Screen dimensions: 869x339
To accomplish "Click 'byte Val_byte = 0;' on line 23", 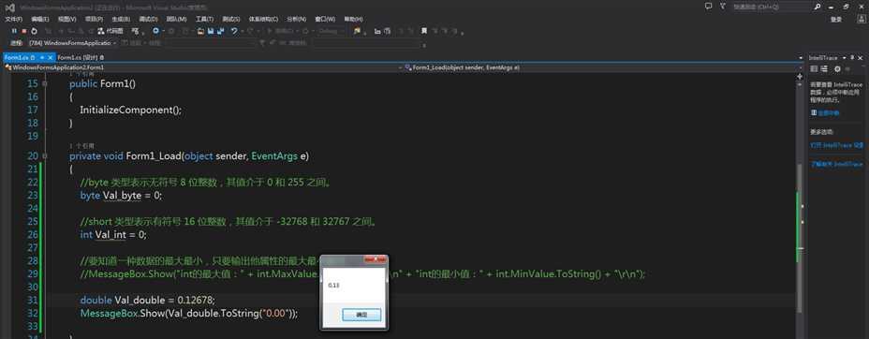I will (121, 196).
